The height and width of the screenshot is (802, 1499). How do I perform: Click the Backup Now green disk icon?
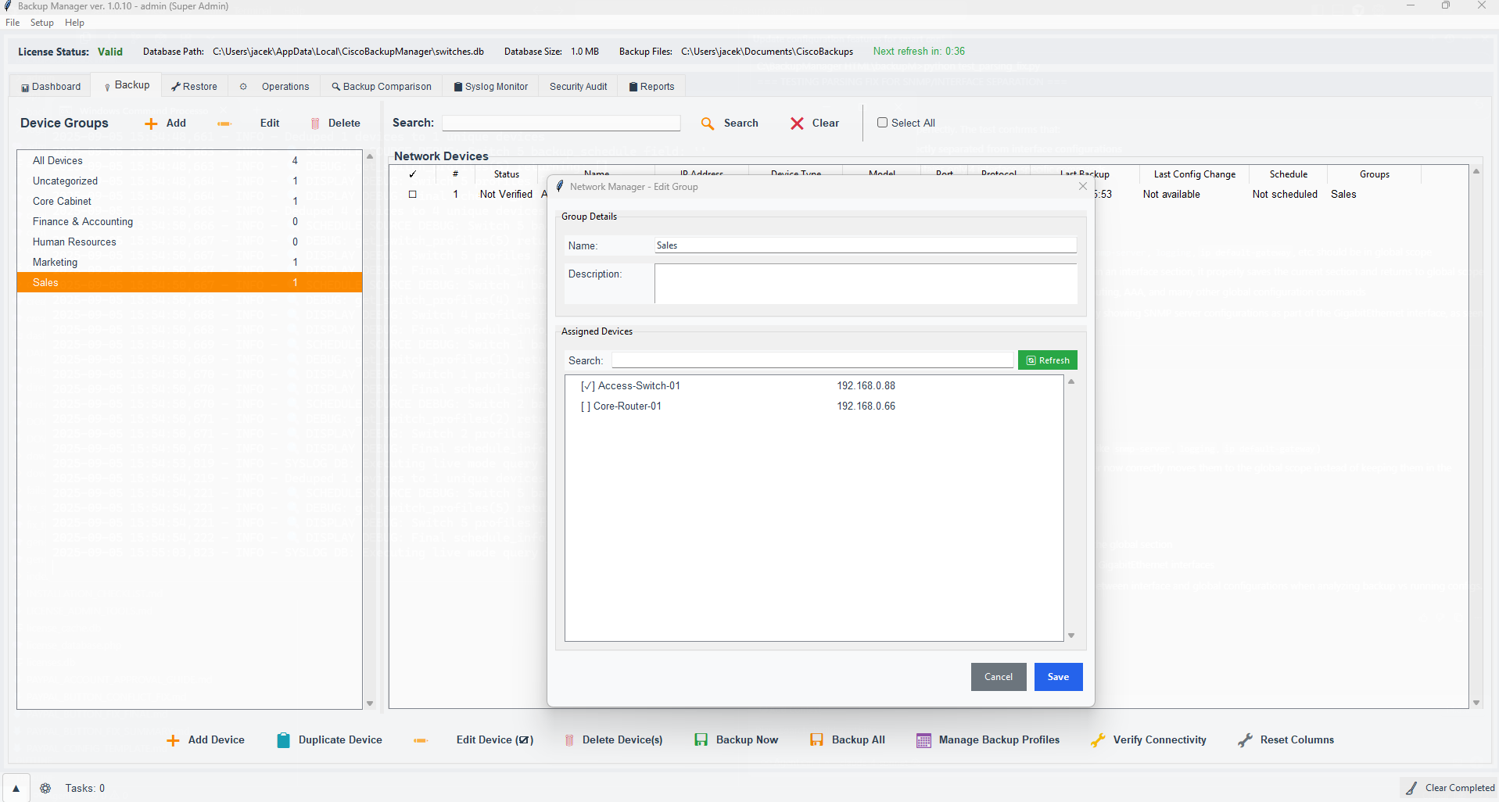701,740
